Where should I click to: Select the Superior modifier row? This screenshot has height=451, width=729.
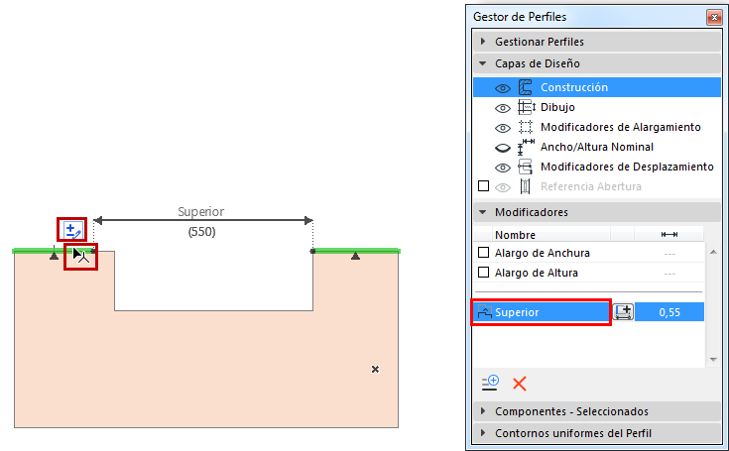coord(588,312)
